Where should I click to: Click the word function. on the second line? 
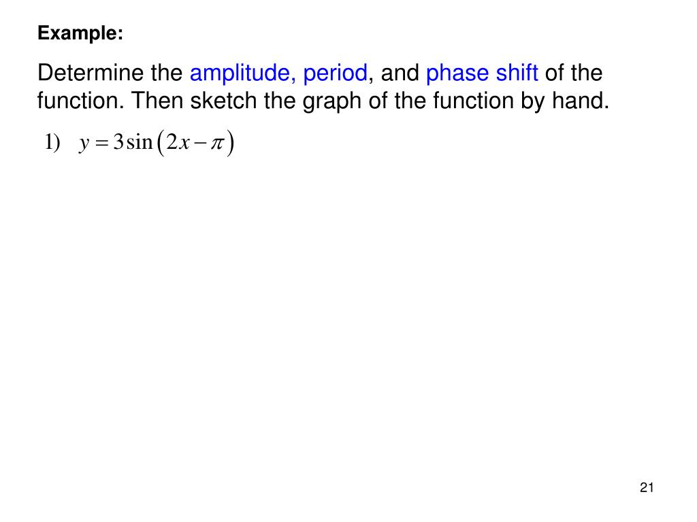(x=80, y=101)
